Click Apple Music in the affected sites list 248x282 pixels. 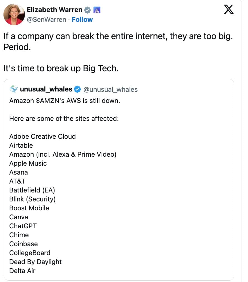tap(27, 163)
